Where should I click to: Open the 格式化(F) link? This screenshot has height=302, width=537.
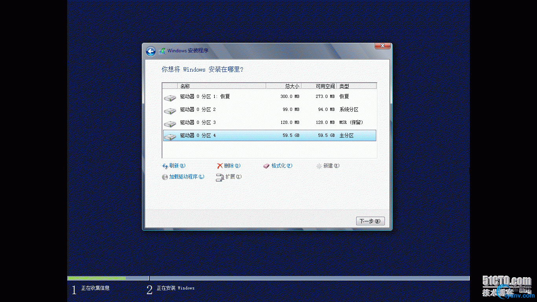(282, 166)
